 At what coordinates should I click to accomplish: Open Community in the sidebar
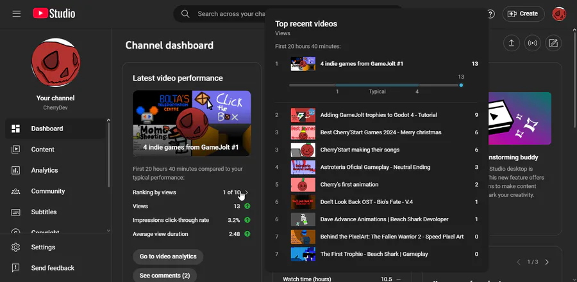tap(55, 191)
